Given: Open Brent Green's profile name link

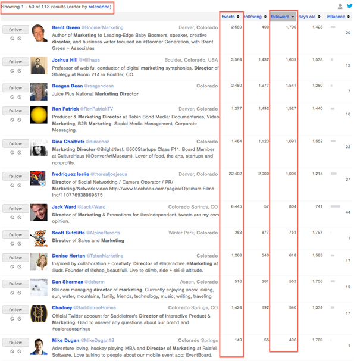Looking at the screenshot, I should tap(66, 27).
